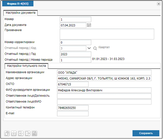Select the Настройки документа tab

(x=20, y=13)
